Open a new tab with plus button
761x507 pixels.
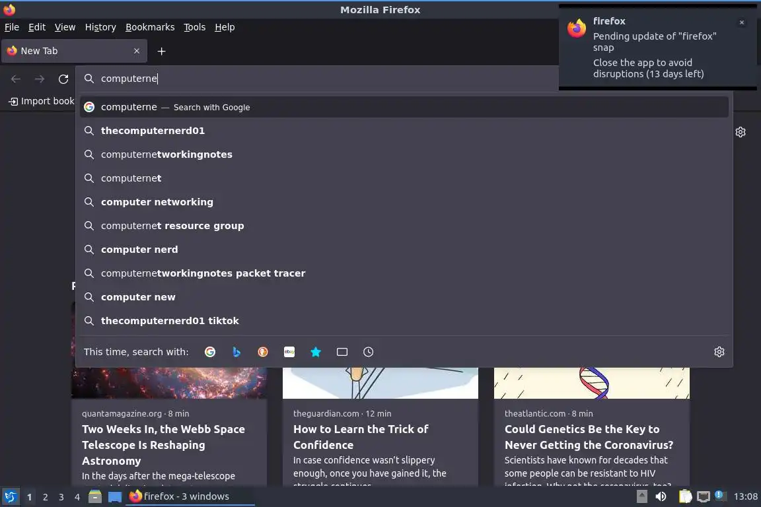tap(161, 51)
